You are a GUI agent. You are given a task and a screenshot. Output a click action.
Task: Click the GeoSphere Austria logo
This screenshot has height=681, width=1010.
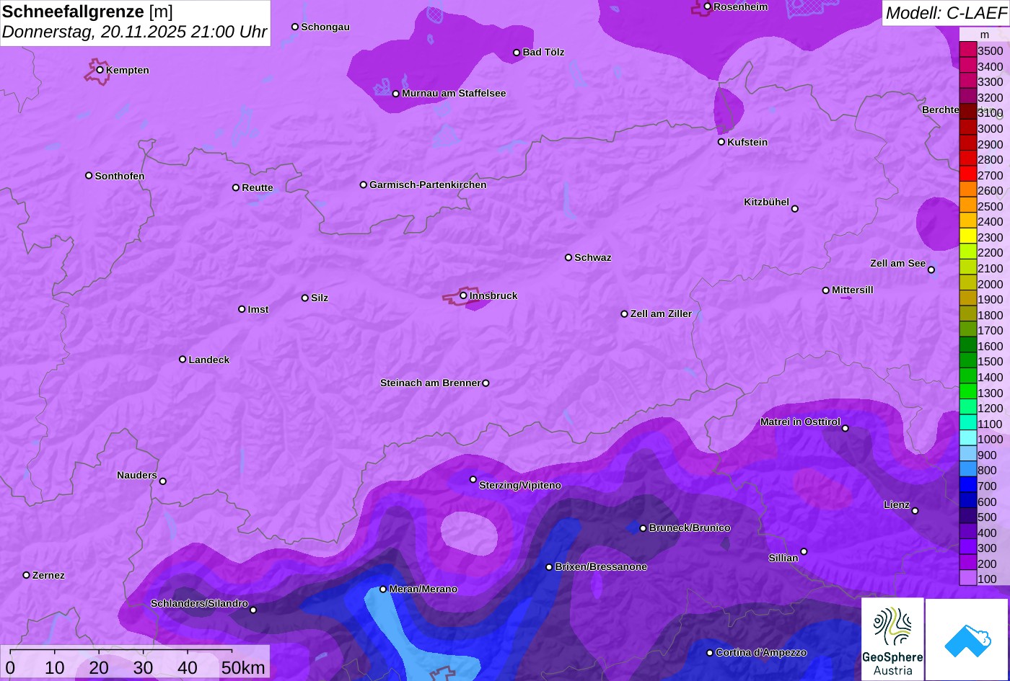tap(892, 639)
